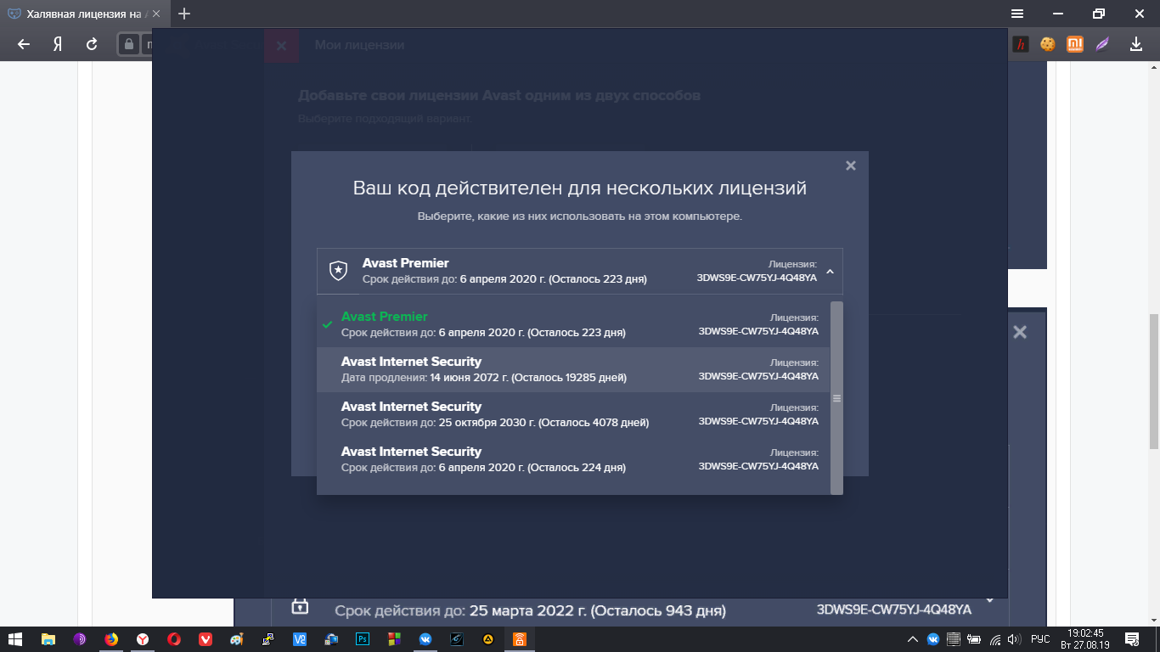The width and height of the screenshot is (1160, 652).
Task: Open the clock and calendar flyout
Action: coord(1085,639)
